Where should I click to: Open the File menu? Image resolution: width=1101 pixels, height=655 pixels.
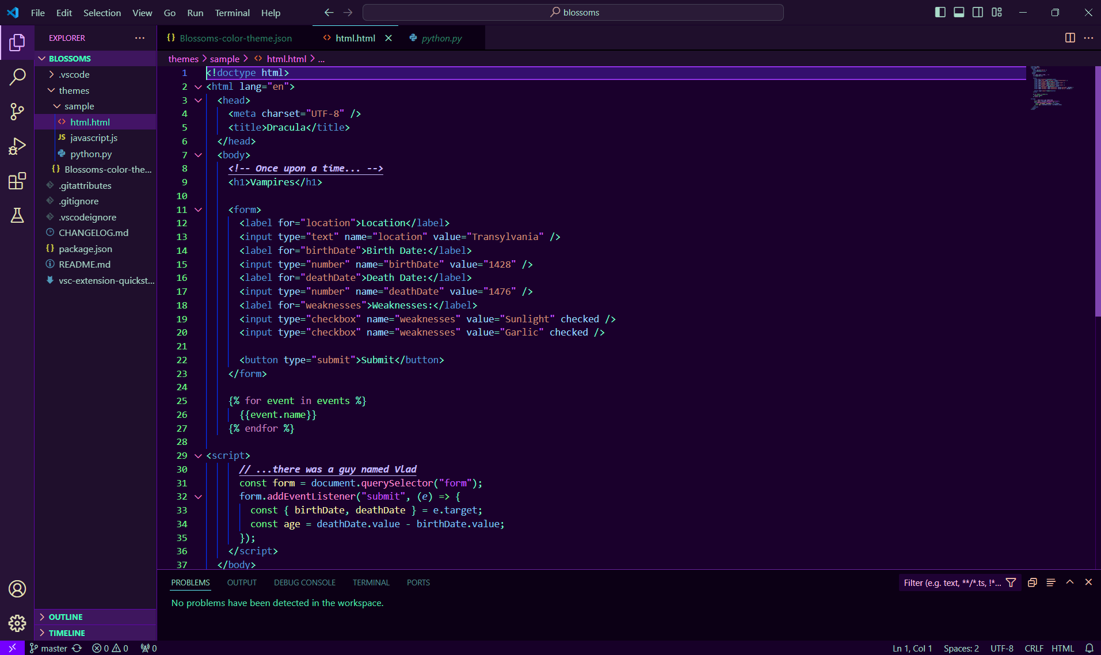[x=38, y=13]
